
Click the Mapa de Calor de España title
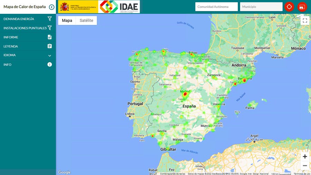25,7
